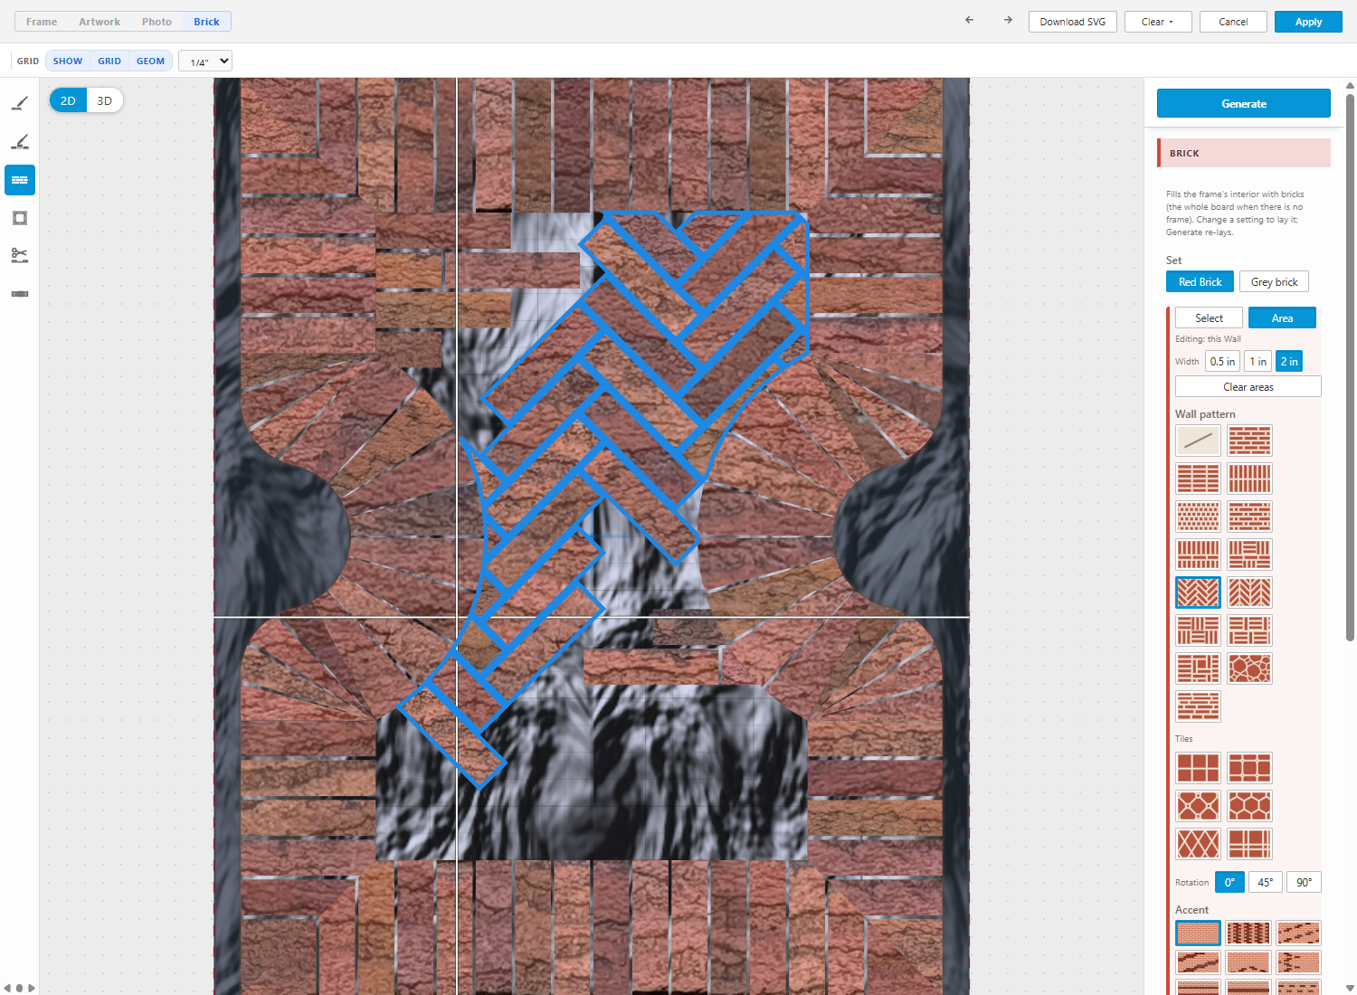Viewport: 1357px width, 995px height.
Task: Choose the chevron wall pattern
Action: [x=1250, y=592]
